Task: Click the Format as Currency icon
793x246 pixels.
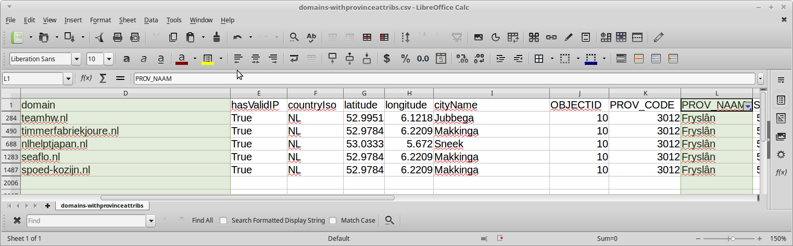Action: 386,59
